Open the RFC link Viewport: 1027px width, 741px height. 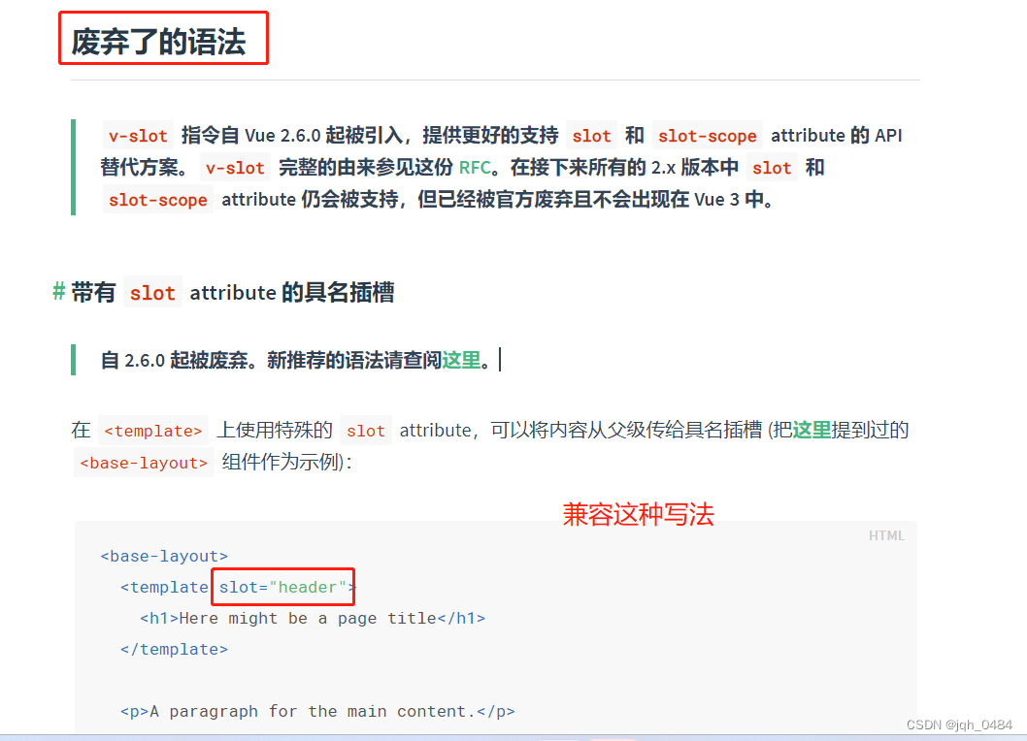[x=475, y=167]
